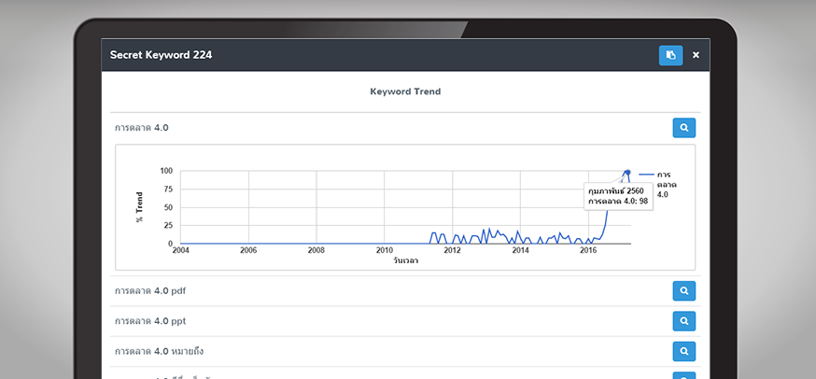Select keyword row การตลาด 4.0 หมายถึง
816x379 pixels.
pyautogui.click(x=405, y=351)
